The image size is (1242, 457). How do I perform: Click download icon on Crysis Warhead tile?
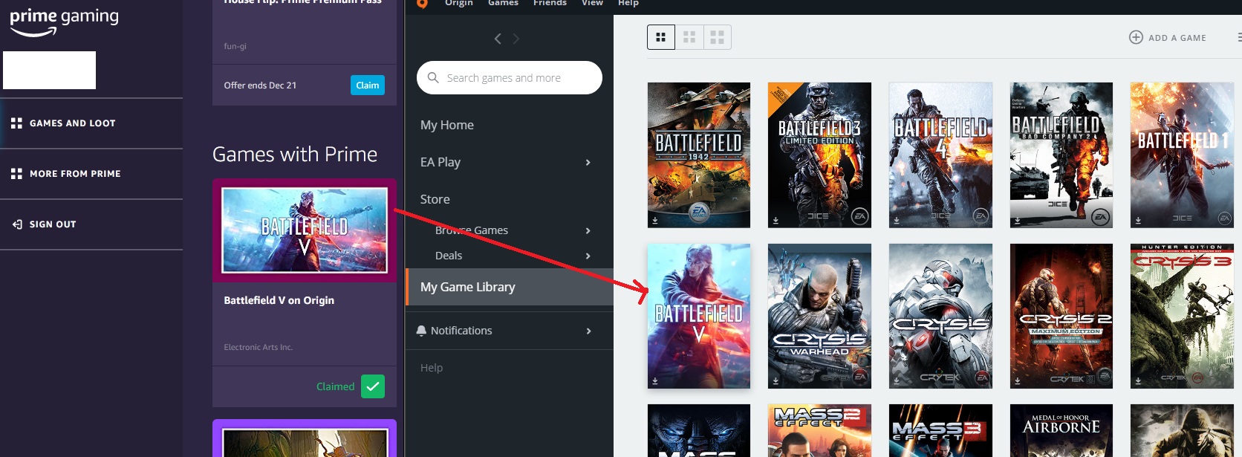776,381
